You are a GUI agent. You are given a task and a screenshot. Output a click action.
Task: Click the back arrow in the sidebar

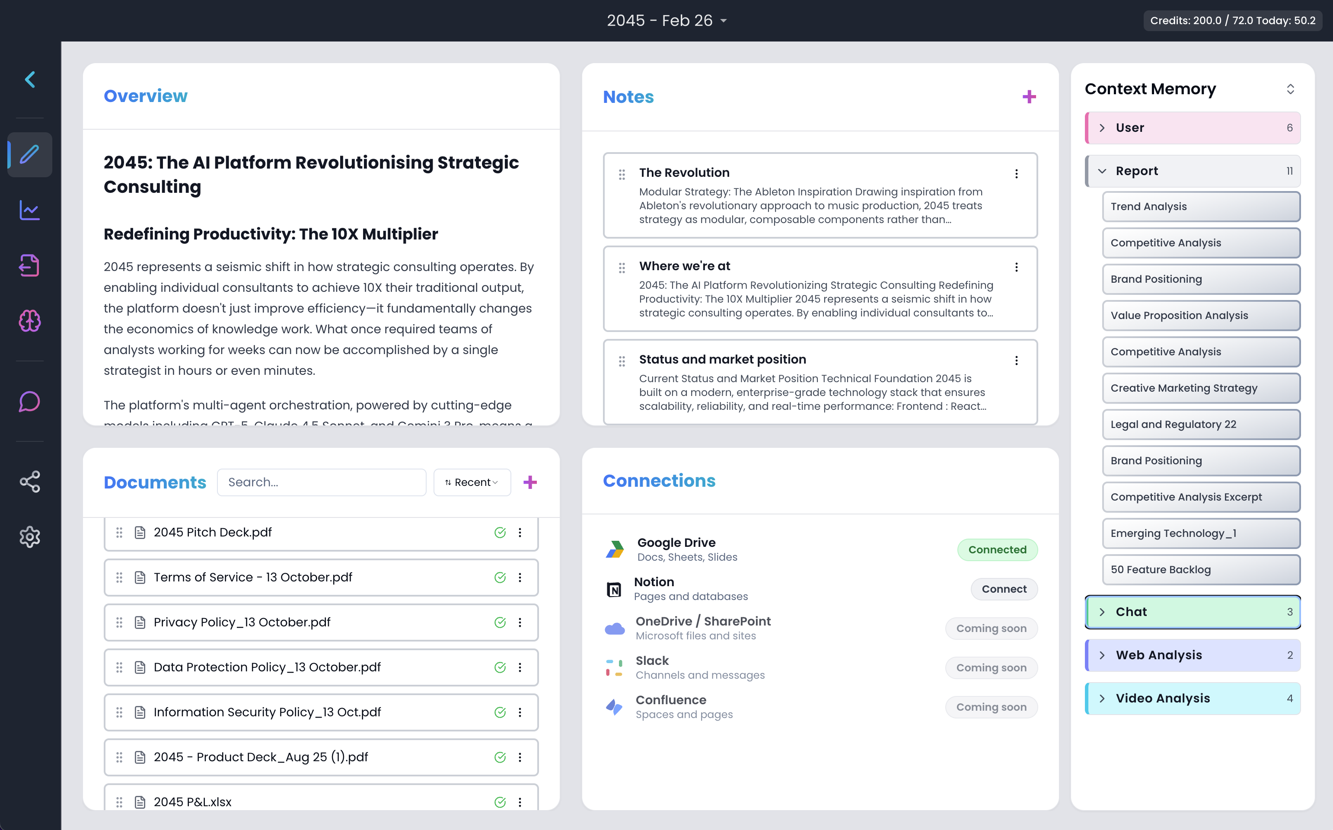(30, 80)
